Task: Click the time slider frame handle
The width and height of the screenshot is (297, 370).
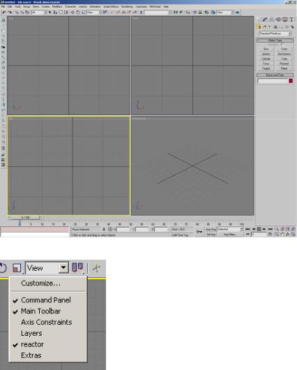Action: click(x=26, y=217)
